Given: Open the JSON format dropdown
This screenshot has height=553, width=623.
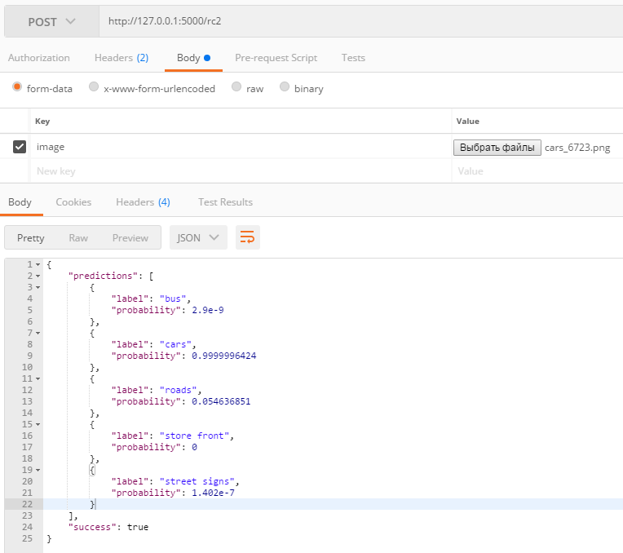Looking at the screenshot, I should pos(198,237).
